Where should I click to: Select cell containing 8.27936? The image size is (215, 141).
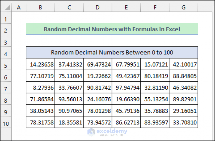[40, 88]
